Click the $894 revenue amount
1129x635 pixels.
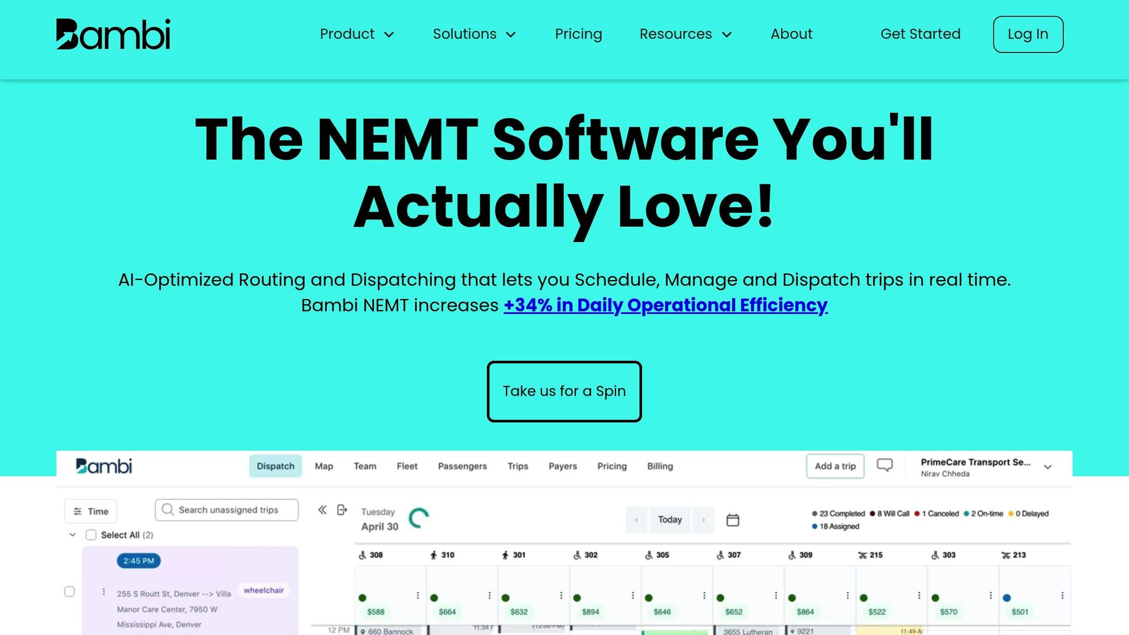tap(590, 612)
